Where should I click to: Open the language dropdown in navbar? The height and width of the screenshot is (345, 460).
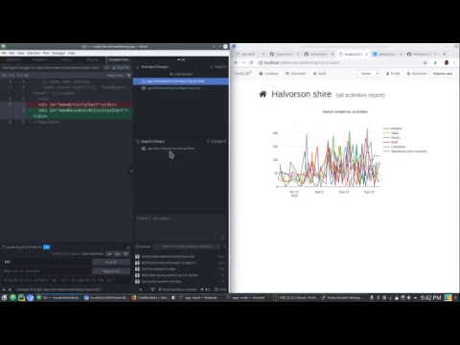pos(369,74)
